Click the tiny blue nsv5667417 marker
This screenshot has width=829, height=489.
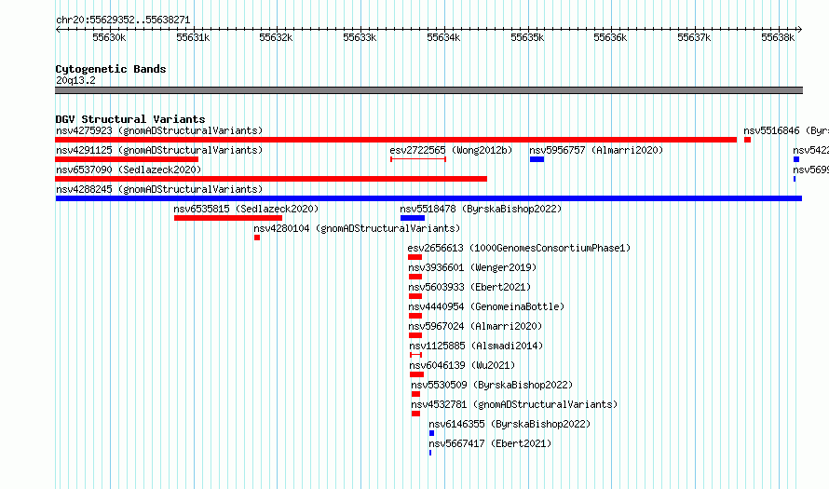pos(430,453)
